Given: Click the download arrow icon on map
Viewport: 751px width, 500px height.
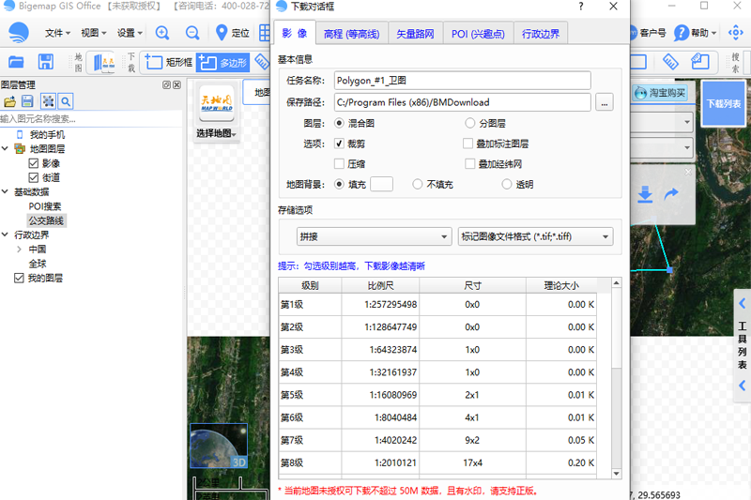Looking at the screenshot, I should pos(645,194).
